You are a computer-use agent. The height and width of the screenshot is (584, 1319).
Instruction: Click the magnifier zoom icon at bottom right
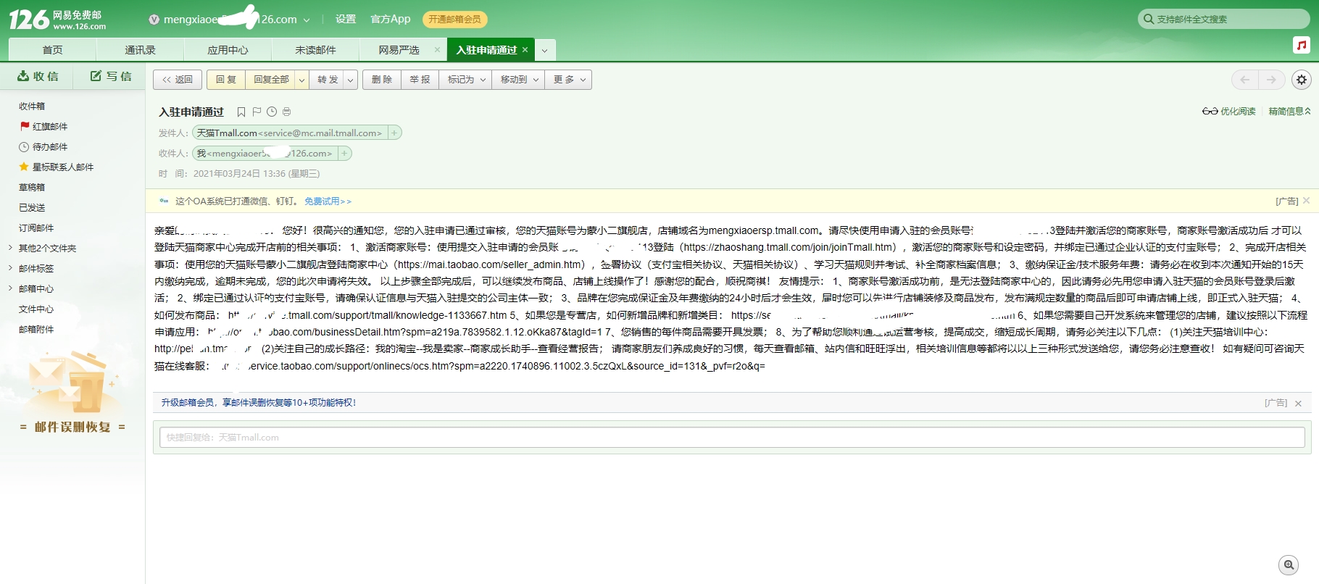[1288, 565]
